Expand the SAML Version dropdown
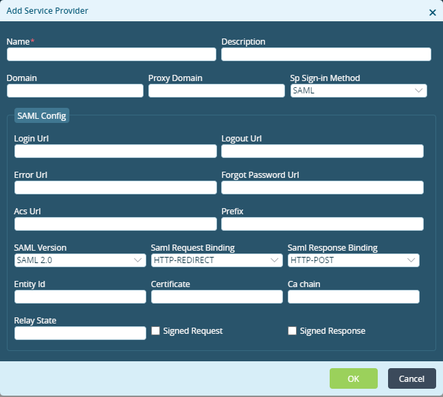The image size is (443, 397). (79, 260)
